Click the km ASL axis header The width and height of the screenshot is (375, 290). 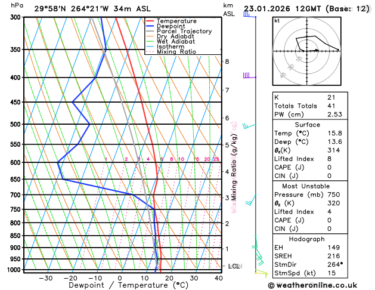pos(229,10)
